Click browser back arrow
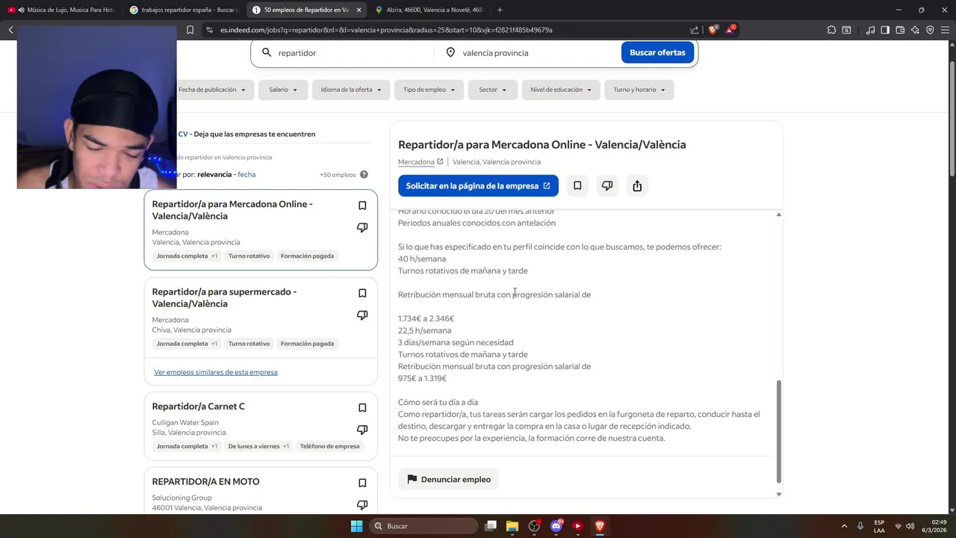Screen dimensions: 956x538 point(11,30)
